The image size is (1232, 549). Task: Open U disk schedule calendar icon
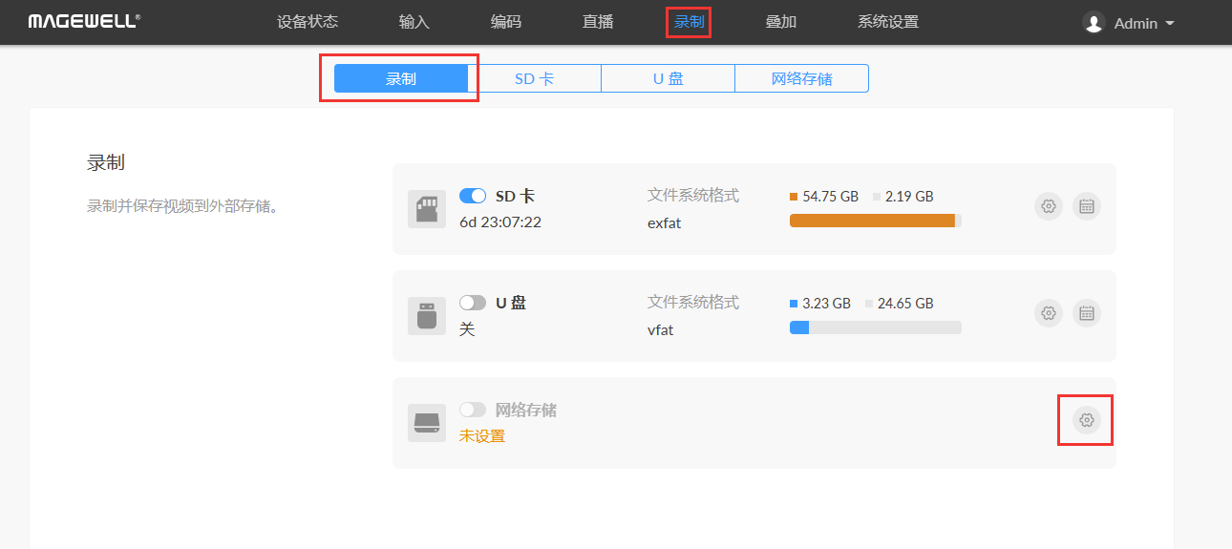tap(1086, 313)
